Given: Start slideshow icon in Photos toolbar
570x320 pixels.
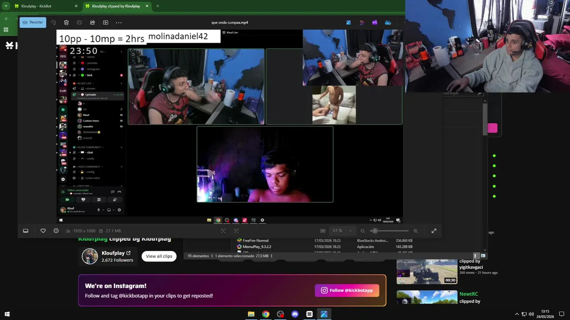Looking at the screenshot, I should tap(106, 23).
